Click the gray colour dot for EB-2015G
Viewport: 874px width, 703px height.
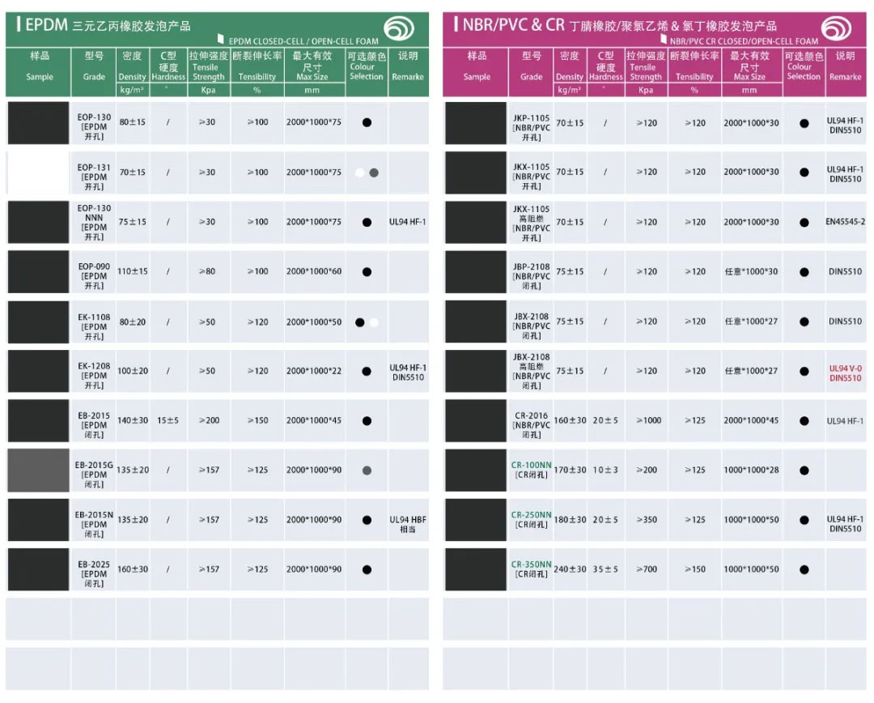point(367,471)
